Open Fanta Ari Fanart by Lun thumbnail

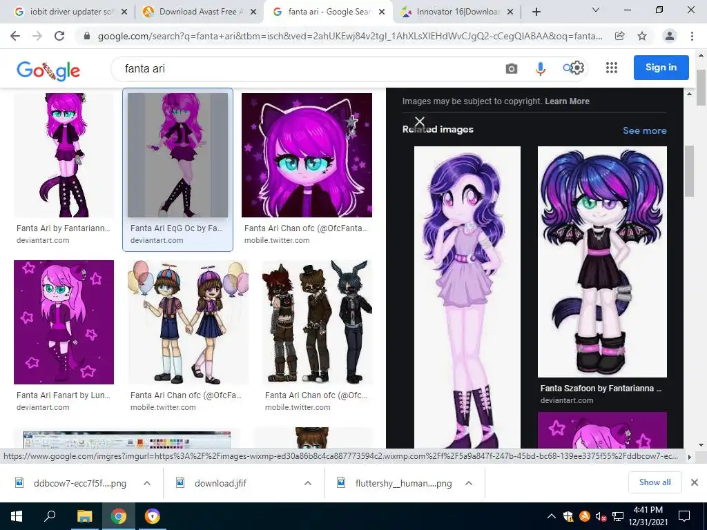click(x=64, y=322)
